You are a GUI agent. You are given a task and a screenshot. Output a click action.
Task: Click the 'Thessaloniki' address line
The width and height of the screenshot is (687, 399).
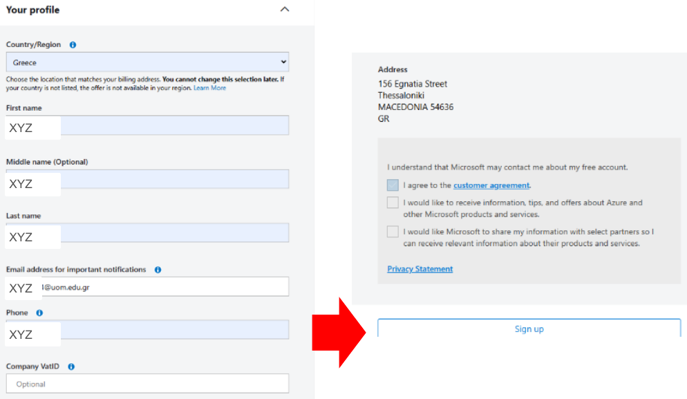(401, 95)
